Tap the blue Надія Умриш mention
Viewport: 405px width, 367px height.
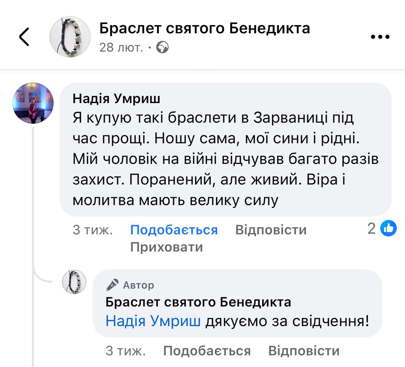(153, 321)
